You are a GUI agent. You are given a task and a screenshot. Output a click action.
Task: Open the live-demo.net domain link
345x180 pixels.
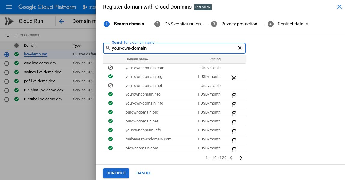[x=36, y=54]
